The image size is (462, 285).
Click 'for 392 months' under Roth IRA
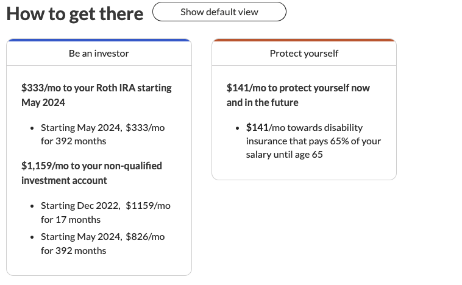pyautogui.click(x=73, y=141)
